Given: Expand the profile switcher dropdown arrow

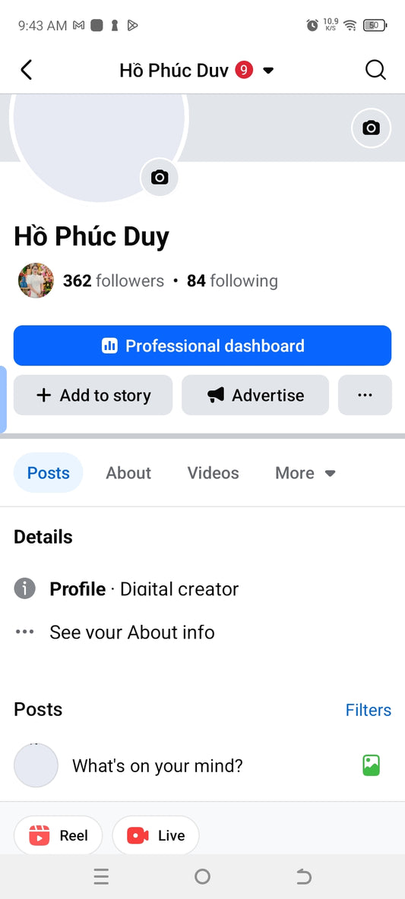Looking at the screenshot, I should tap(268, 71).
